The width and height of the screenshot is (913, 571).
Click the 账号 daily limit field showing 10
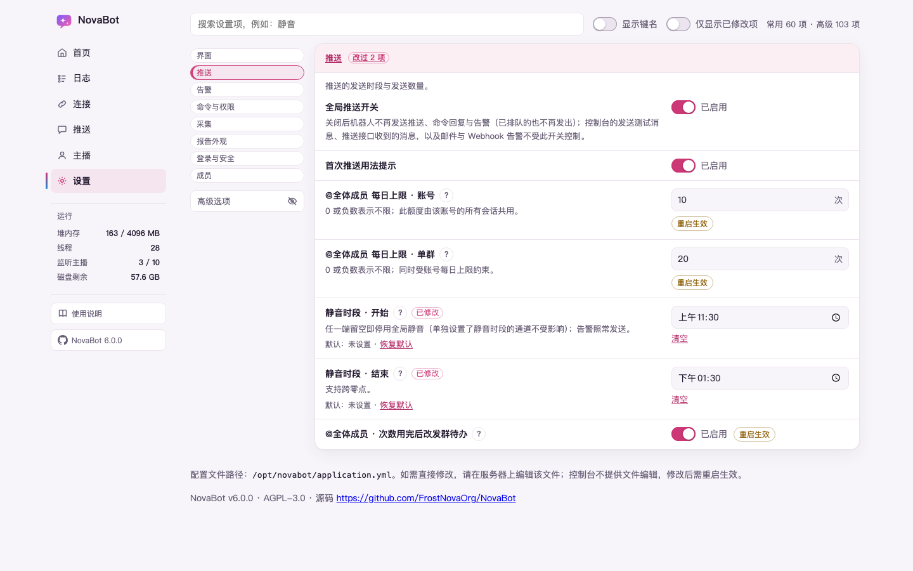tap(760, 200)
